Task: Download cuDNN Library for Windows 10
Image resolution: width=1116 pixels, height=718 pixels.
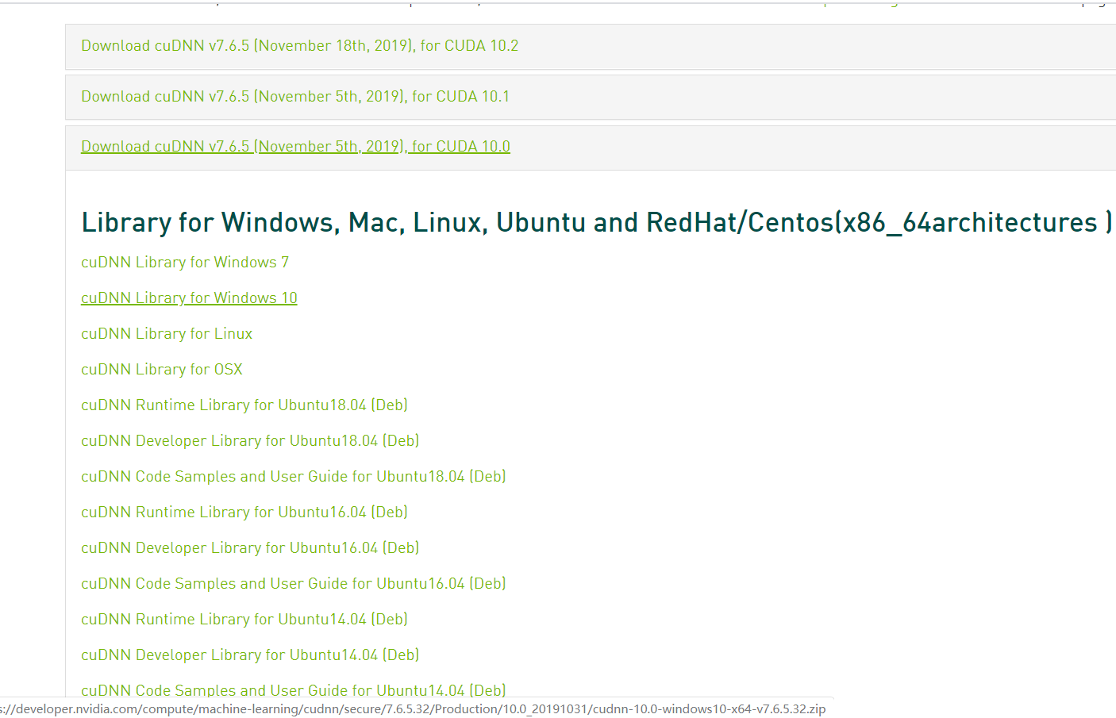Action: pos(189,298)
